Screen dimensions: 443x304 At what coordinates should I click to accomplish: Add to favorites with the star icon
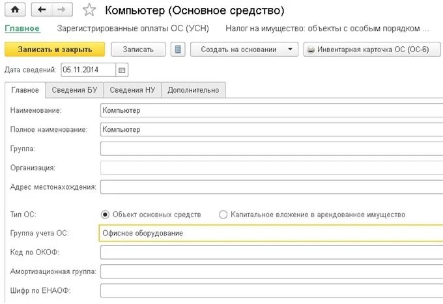[90, 10]
